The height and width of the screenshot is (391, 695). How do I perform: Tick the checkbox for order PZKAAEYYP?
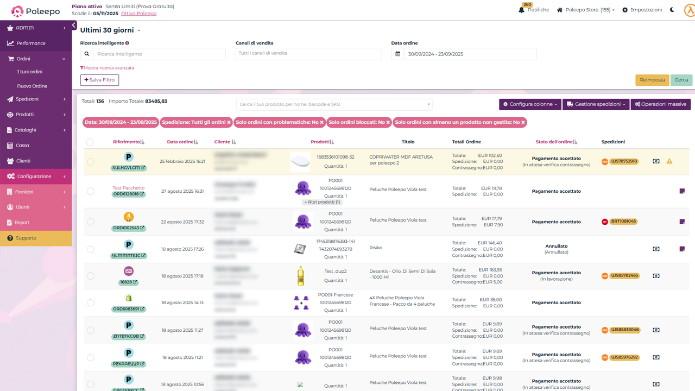pyautogui.click(x=90, y=357)
